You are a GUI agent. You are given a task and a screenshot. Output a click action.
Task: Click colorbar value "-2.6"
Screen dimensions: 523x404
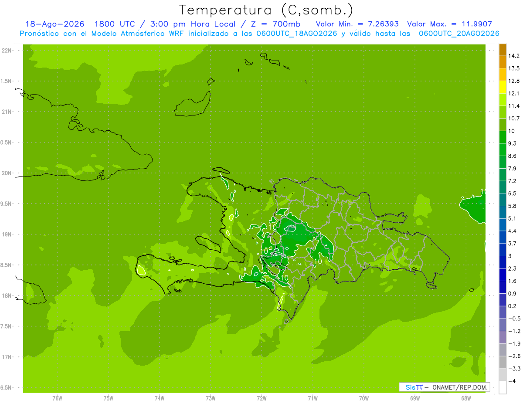click(514, 356)
